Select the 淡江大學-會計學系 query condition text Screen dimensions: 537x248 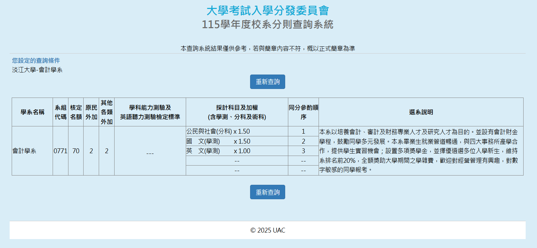[x=37, y=70]
